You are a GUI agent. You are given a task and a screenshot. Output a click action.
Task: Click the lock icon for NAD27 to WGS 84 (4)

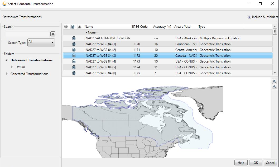74,61
